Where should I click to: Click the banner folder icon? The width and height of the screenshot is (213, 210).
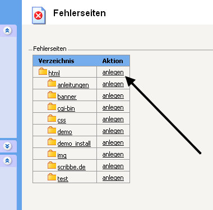tap(52, 95)
